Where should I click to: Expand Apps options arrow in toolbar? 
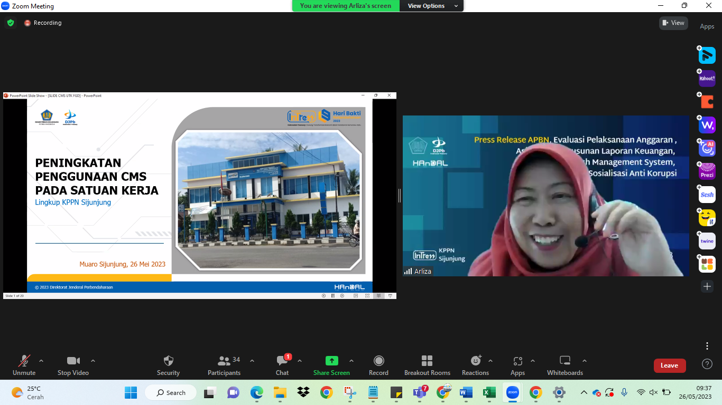point(533,361)
